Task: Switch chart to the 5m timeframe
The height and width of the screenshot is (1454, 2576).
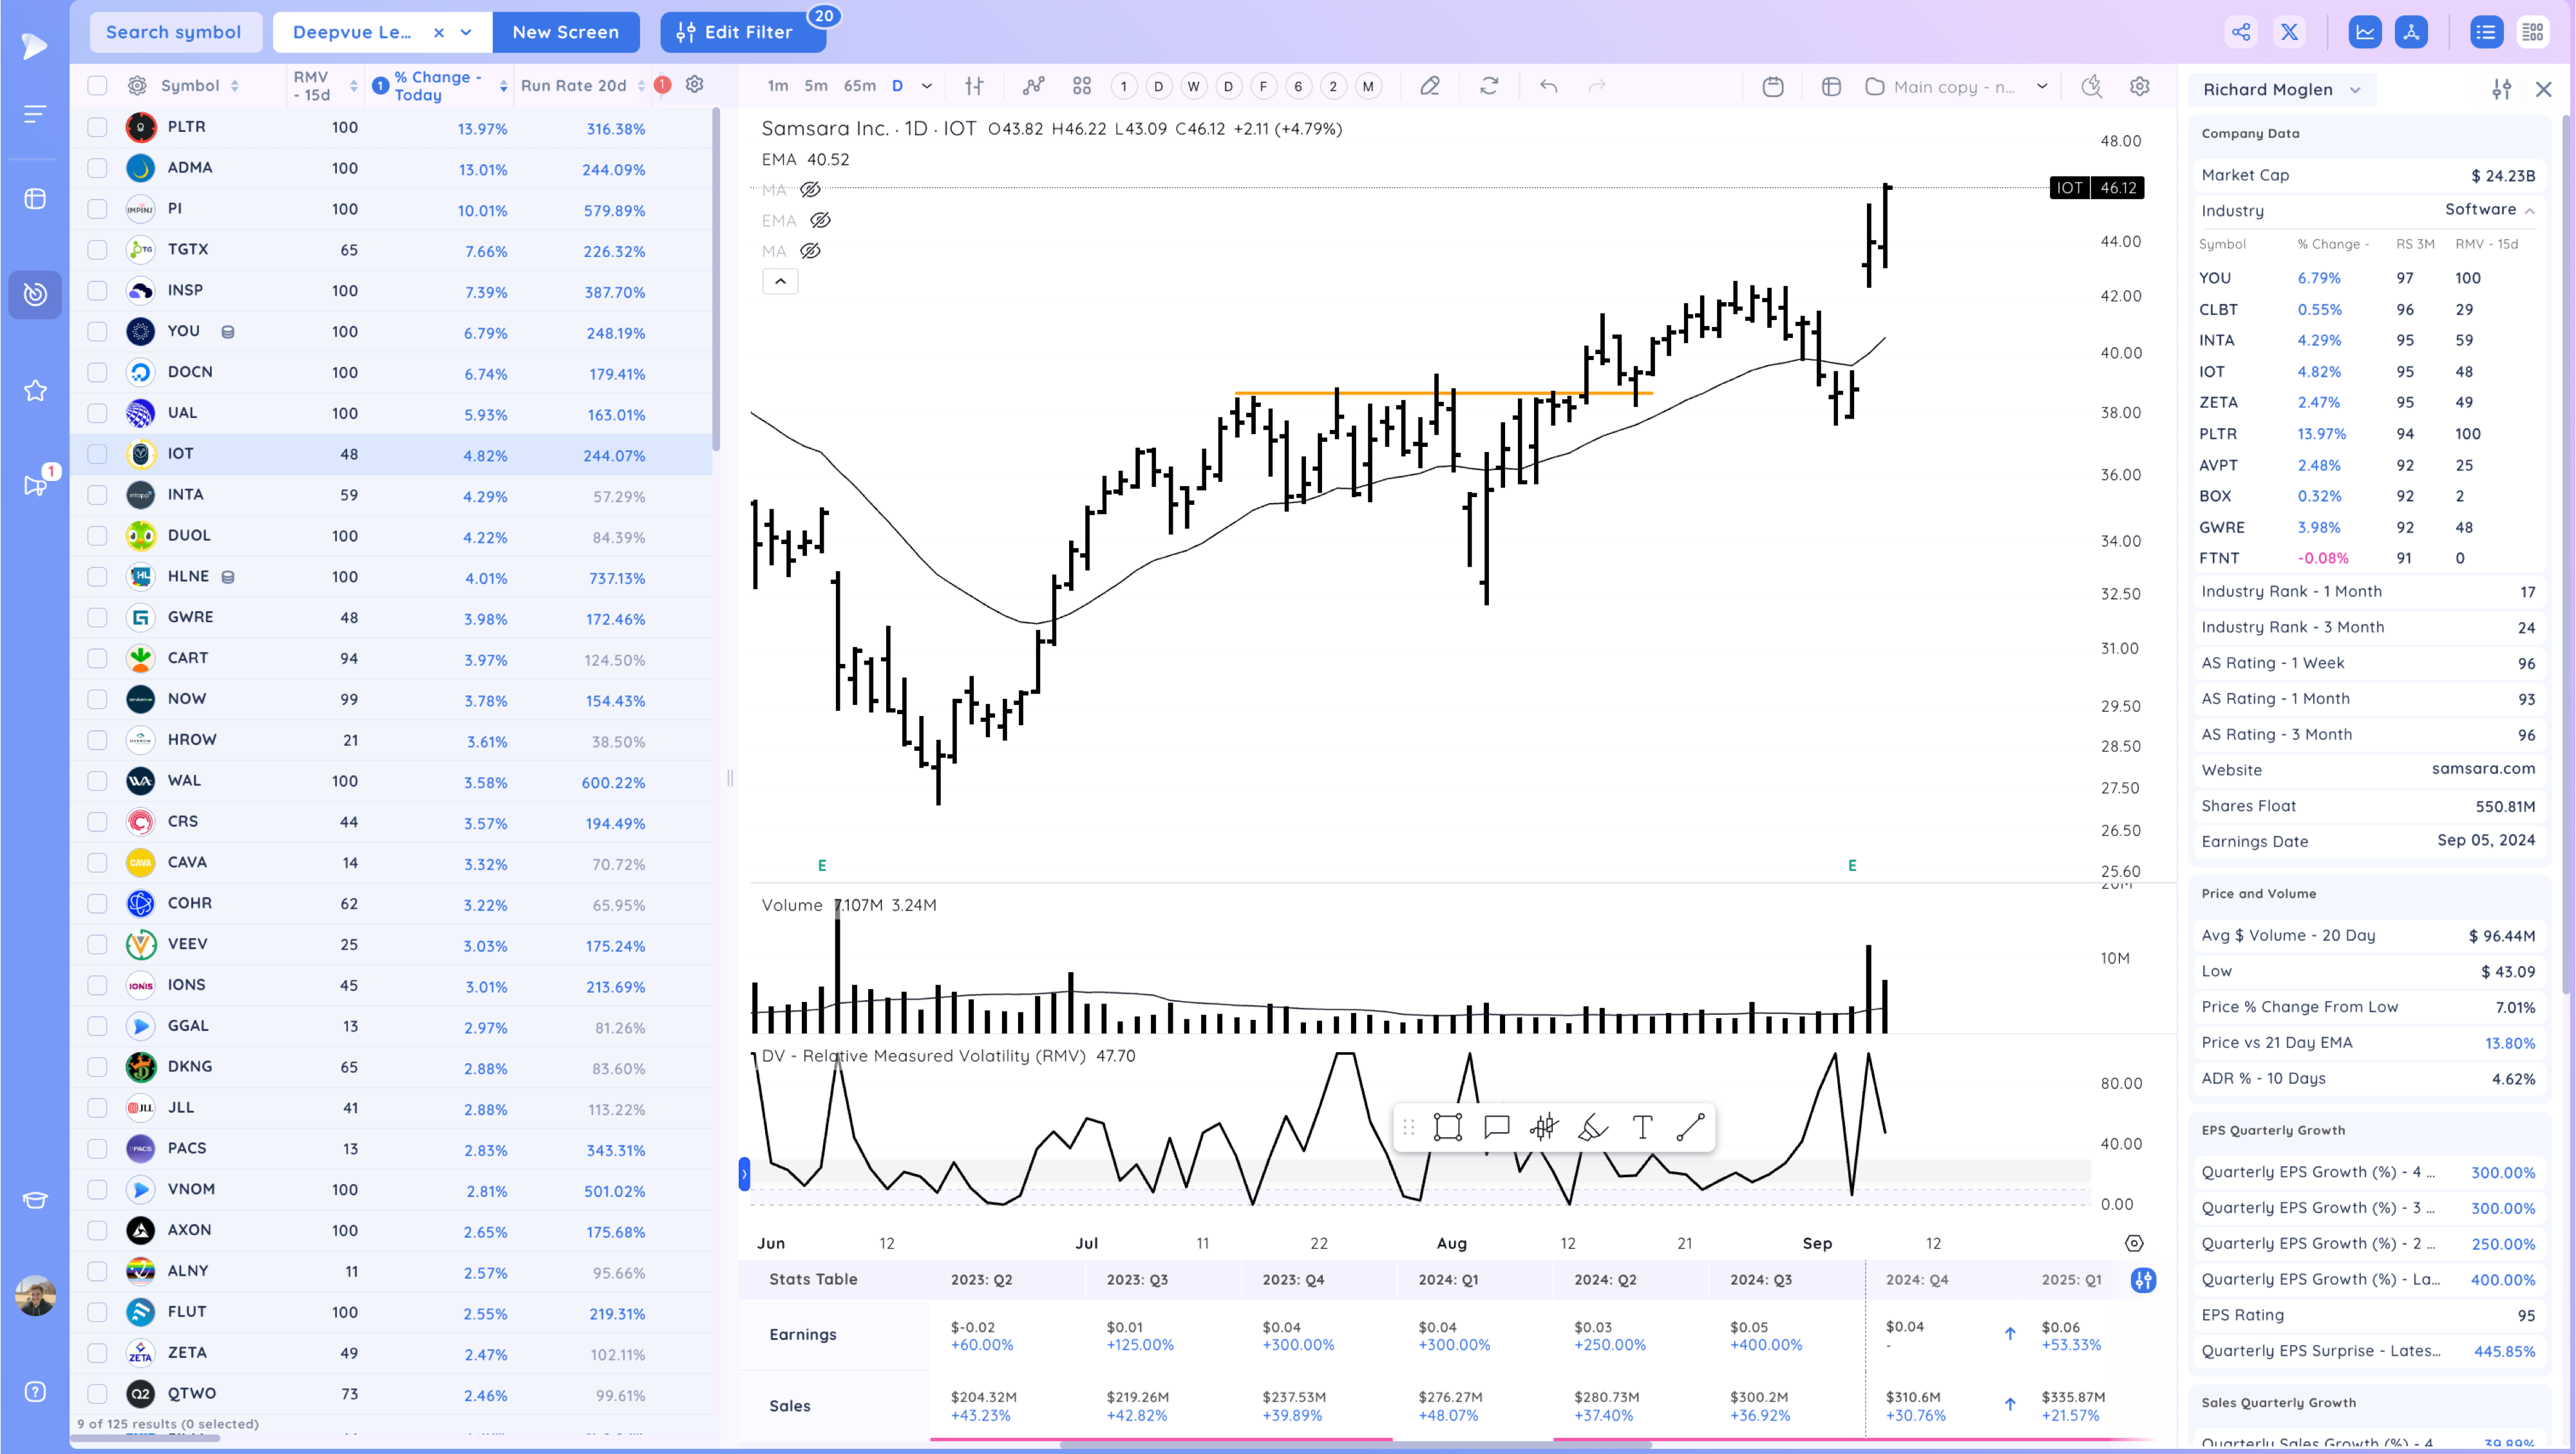Action: coord(816,86)
